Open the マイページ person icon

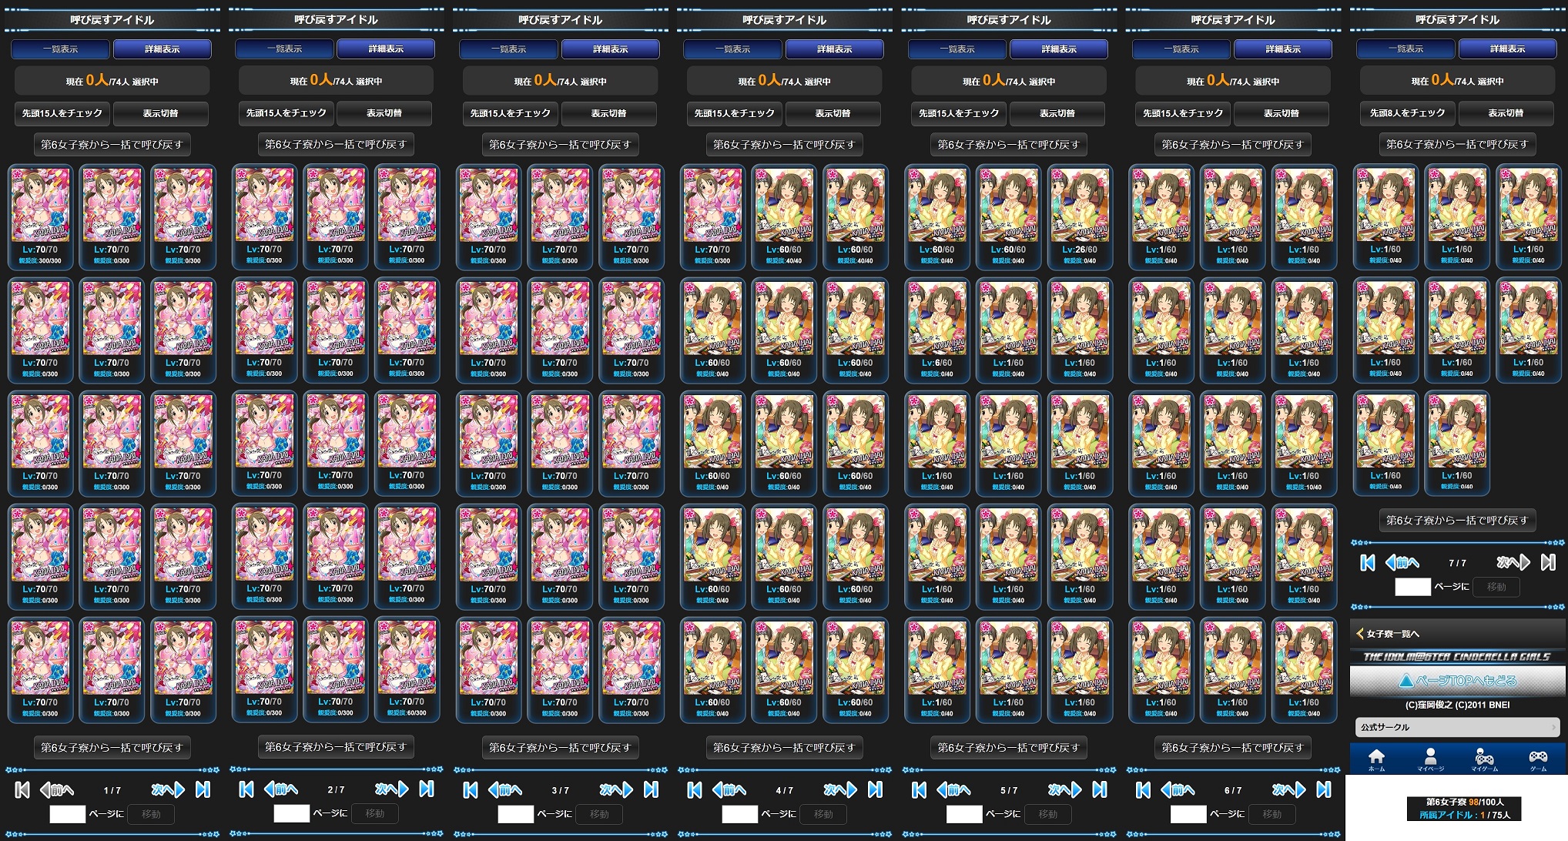point(1430,759)
